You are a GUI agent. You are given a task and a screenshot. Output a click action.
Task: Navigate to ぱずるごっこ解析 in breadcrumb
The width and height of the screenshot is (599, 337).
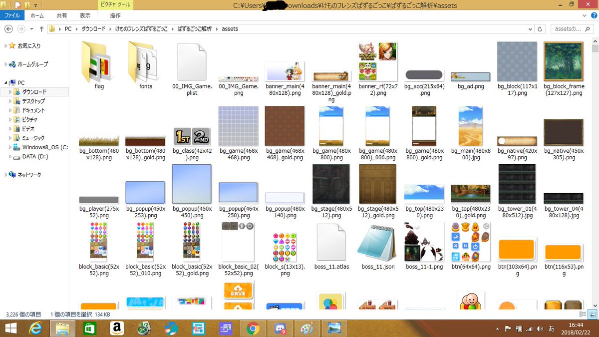point(195,29)
